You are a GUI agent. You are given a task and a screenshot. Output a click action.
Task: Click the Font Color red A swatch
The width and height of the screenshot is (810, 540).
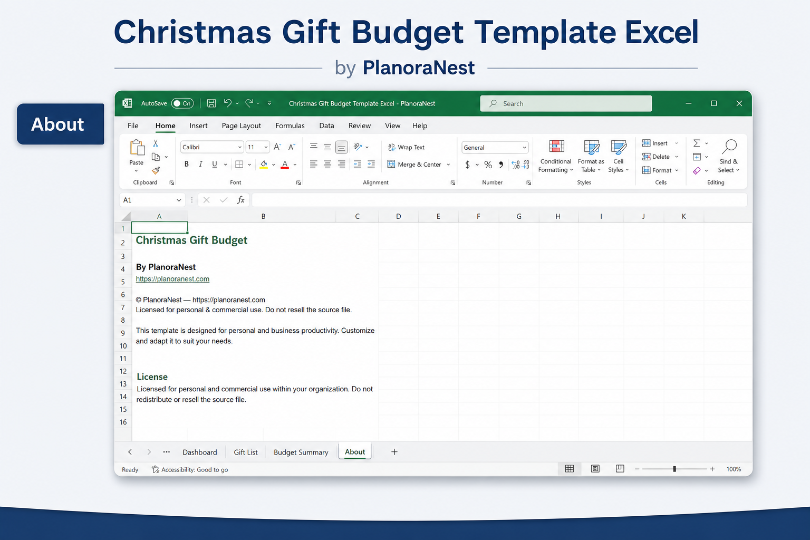(285, 165)
